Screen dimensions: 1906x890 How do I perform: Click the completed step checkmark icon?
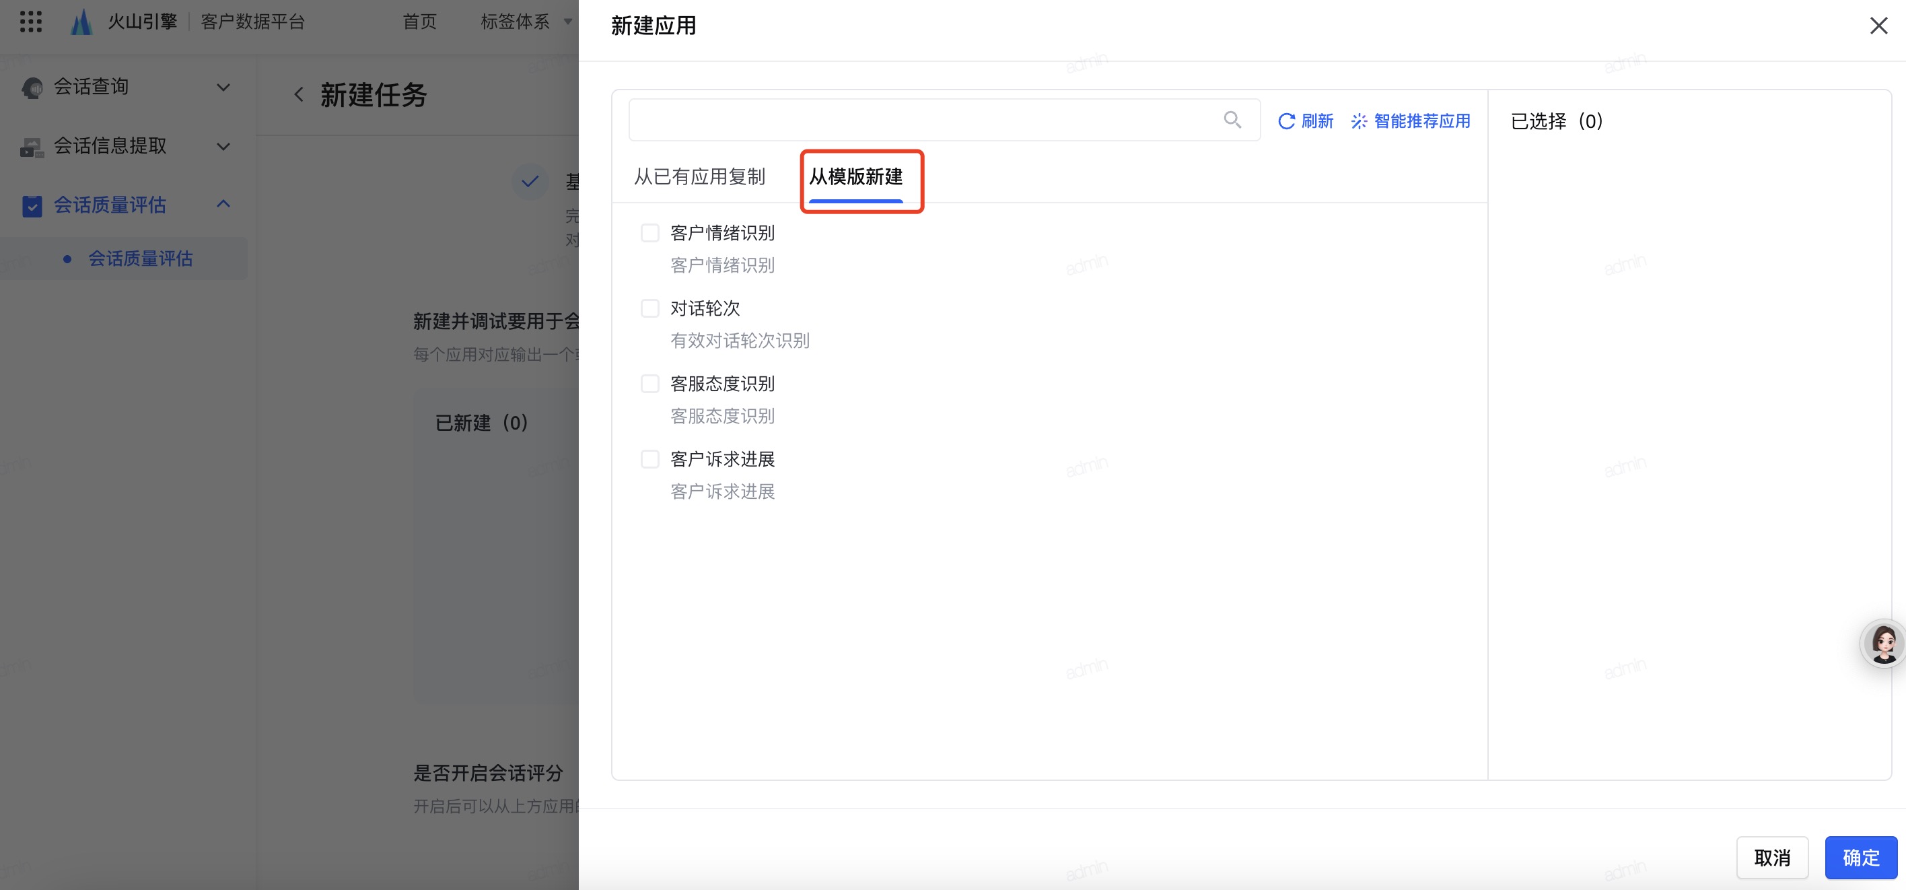[530, 181]
